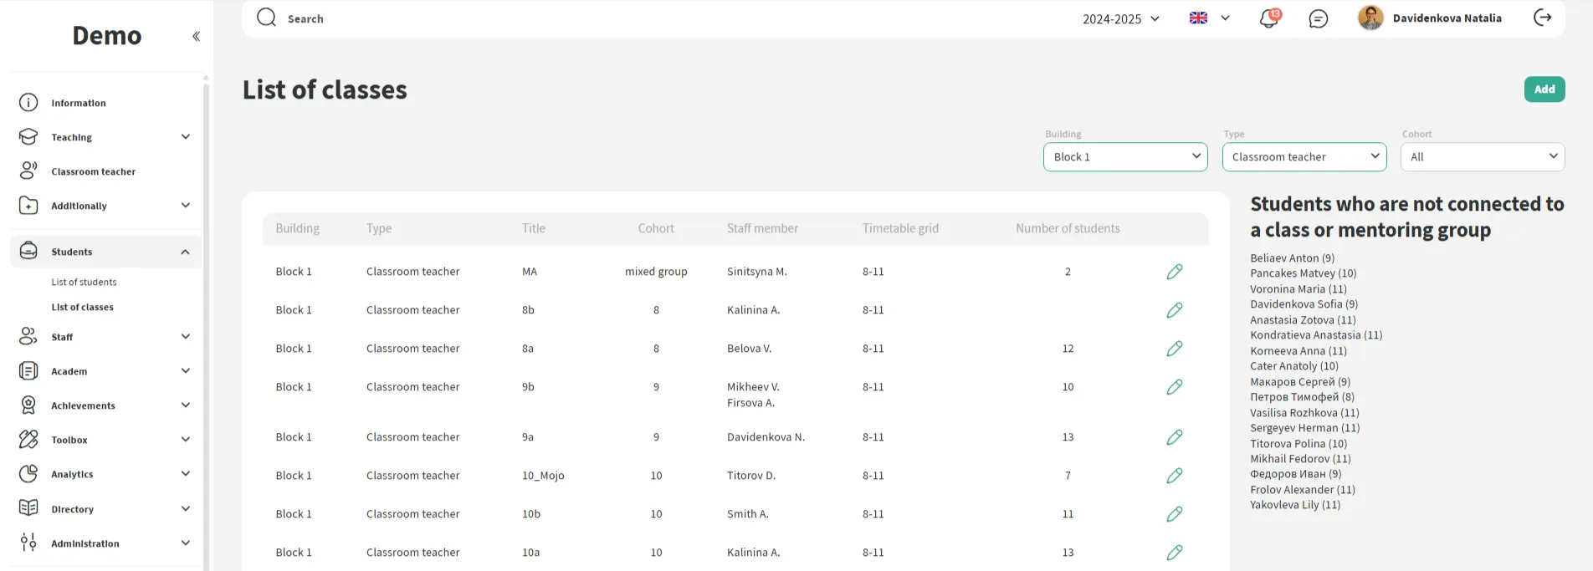
Task: Edit class 9a with pencil icon
Action: click(x=1174, y=437)
